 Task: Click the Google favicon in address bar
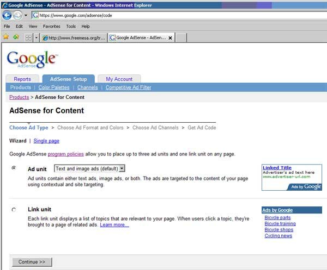coord(35,15)
